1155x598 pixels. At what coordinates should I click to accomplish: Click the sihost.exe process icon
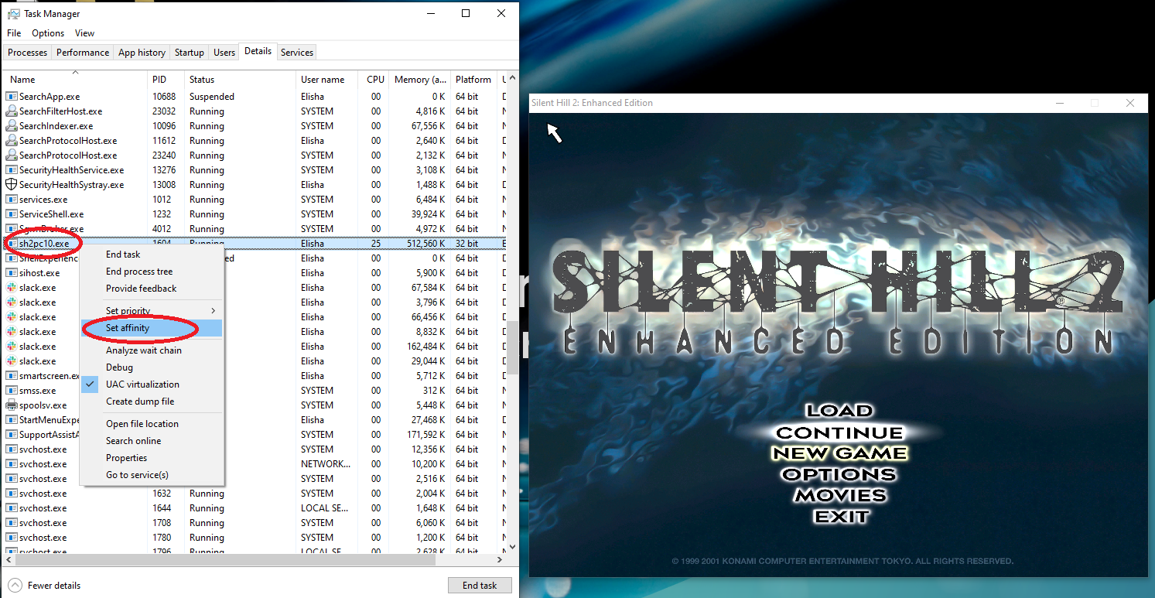coord(12,273)
